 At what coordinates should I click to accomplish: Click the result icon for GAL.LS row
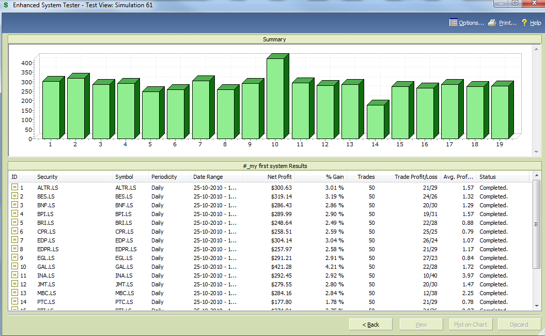pos(14,267)
